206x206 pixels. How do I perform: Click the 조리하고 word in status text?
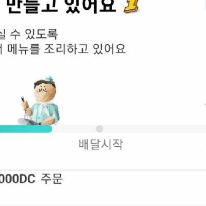tap(66, 49)
